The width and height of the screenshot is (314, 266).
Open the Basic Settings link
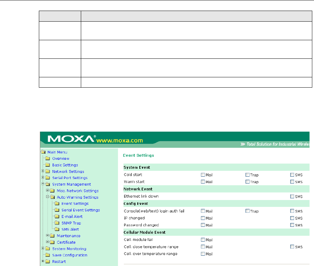pos(65,165)
